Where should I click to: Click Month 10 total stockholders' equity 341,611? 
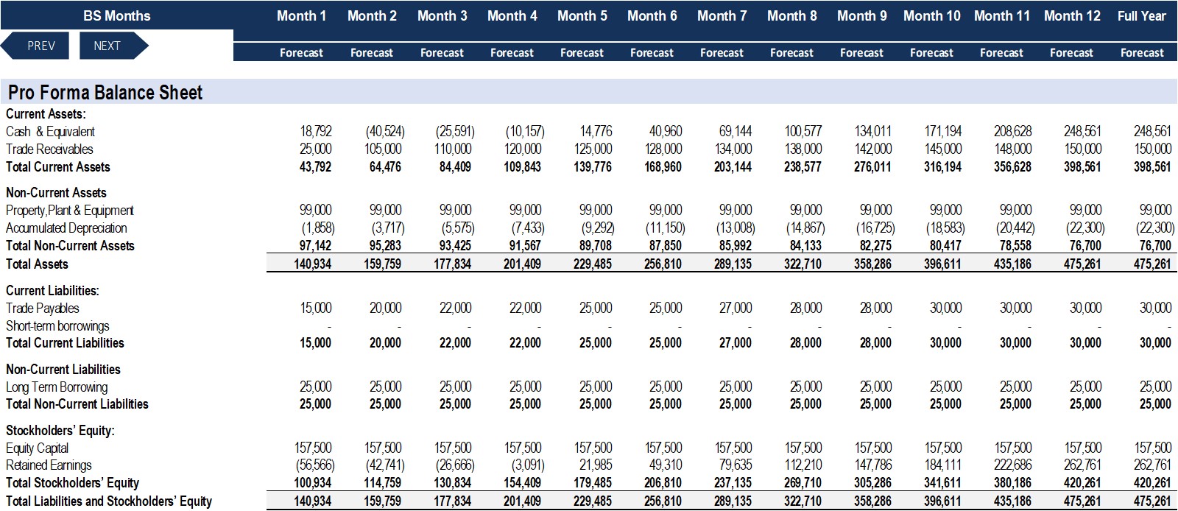943,483
